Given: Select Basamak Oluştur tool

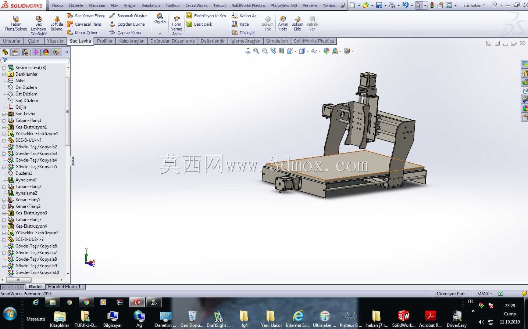Looking at the screenshot, I should point(128,16).
